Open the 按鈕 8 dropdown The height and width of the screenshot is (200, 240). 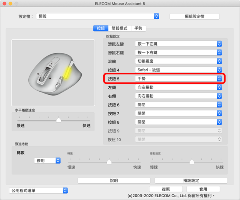coord(178,122)
